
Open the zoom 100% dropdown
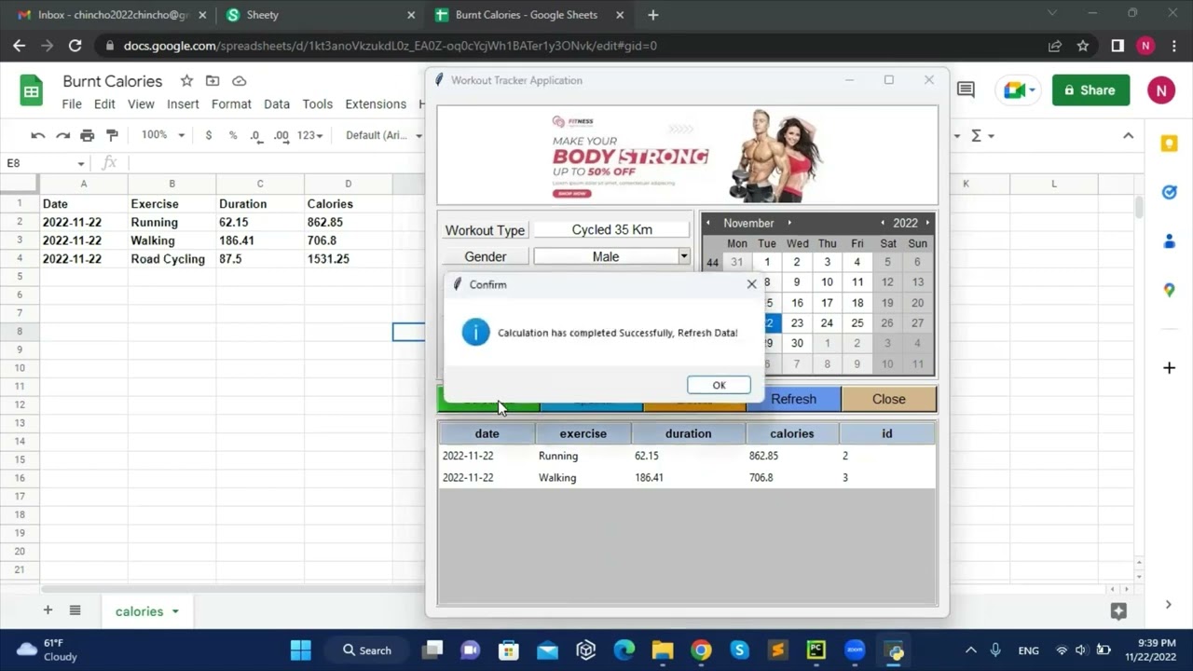tap(161, 135)
